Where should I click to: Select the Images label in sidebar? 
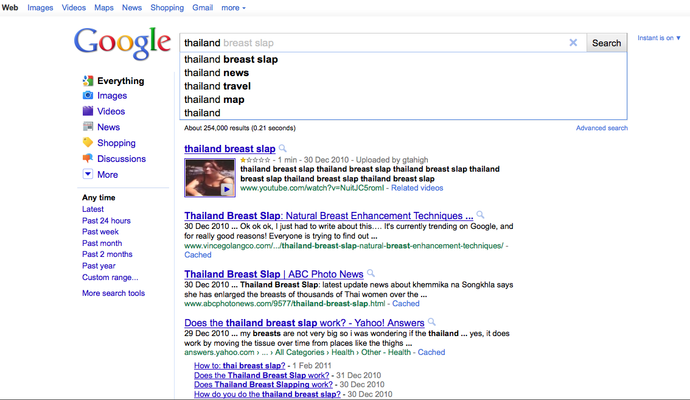[112, 96]
